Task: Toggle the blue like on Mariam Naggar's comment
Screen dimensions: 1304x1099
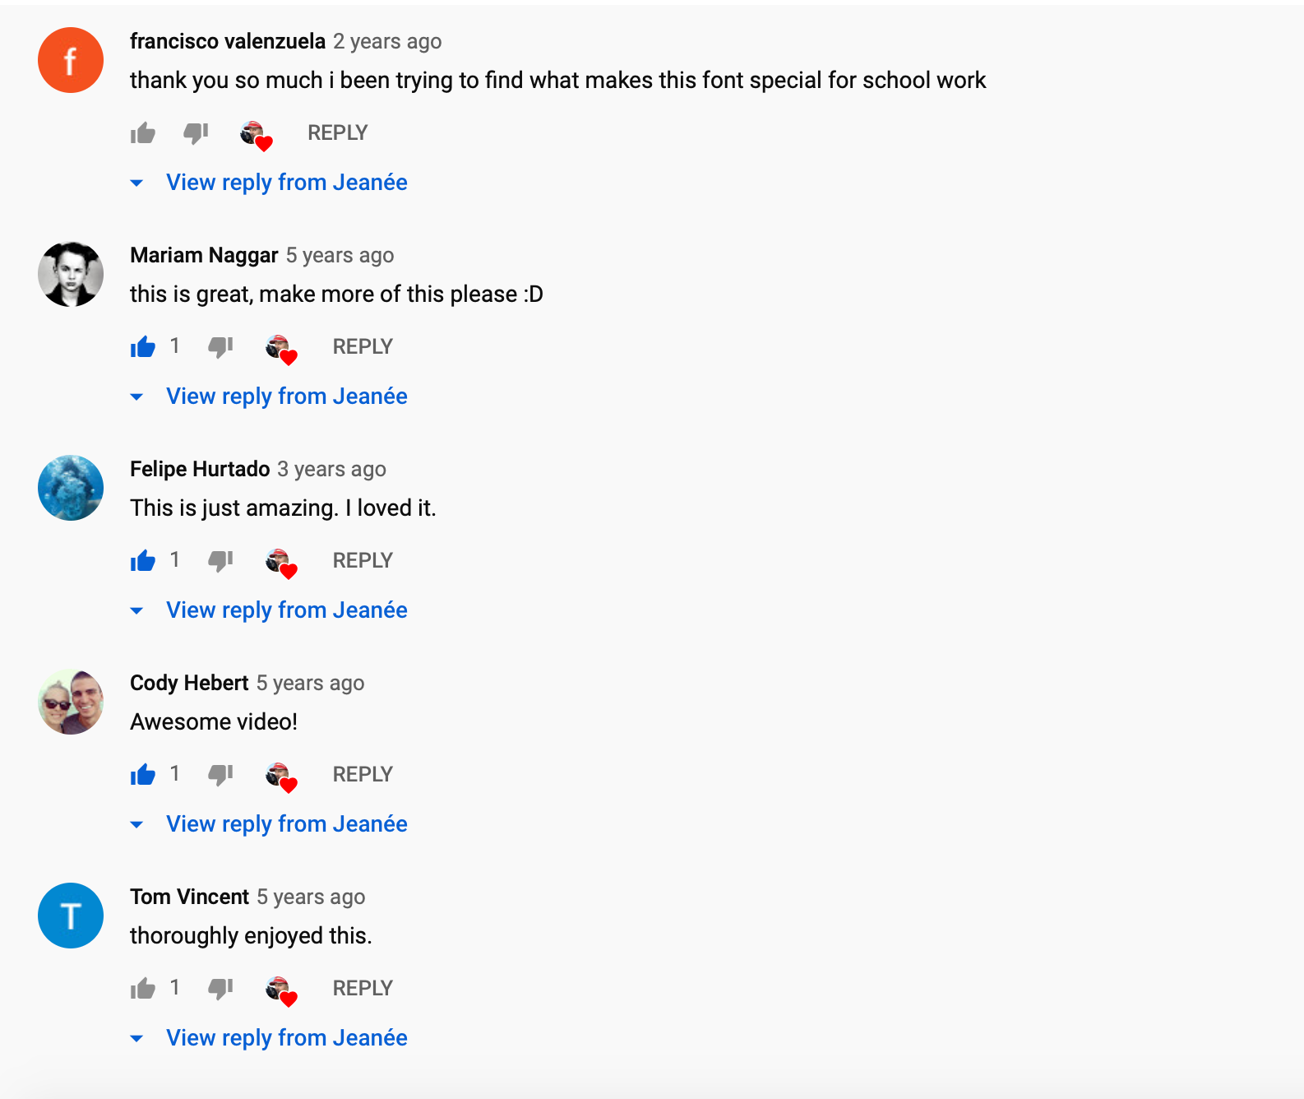Action: tap(143, 347)
